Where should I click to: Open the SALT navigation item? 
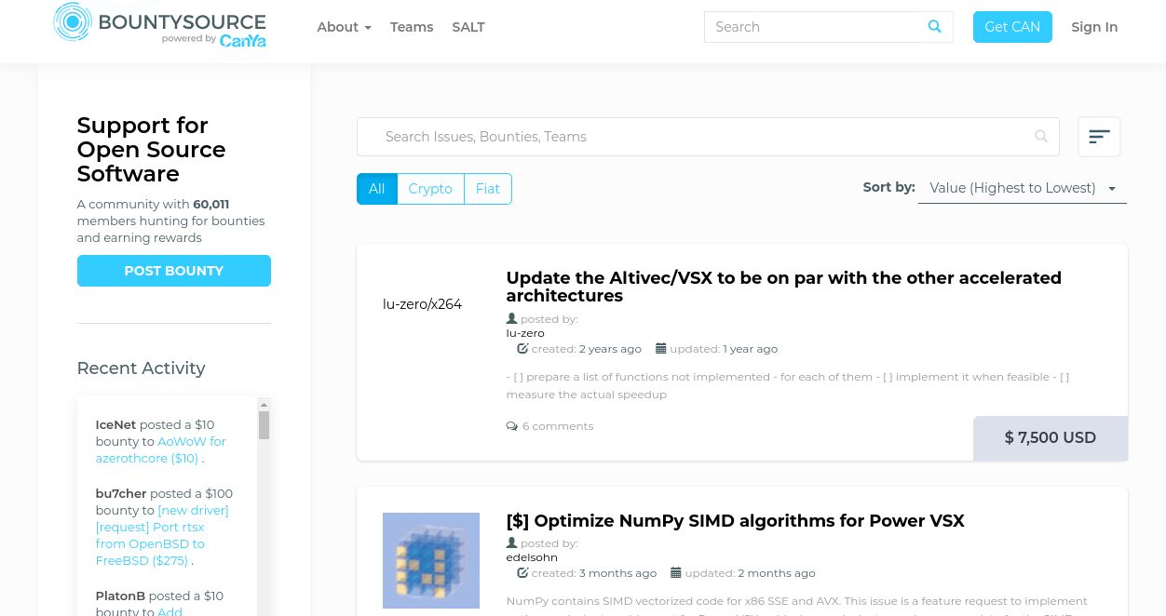pos(468,27)
